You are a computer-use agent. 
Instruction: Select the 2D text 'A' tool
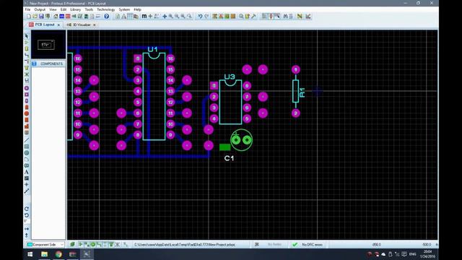27,172
